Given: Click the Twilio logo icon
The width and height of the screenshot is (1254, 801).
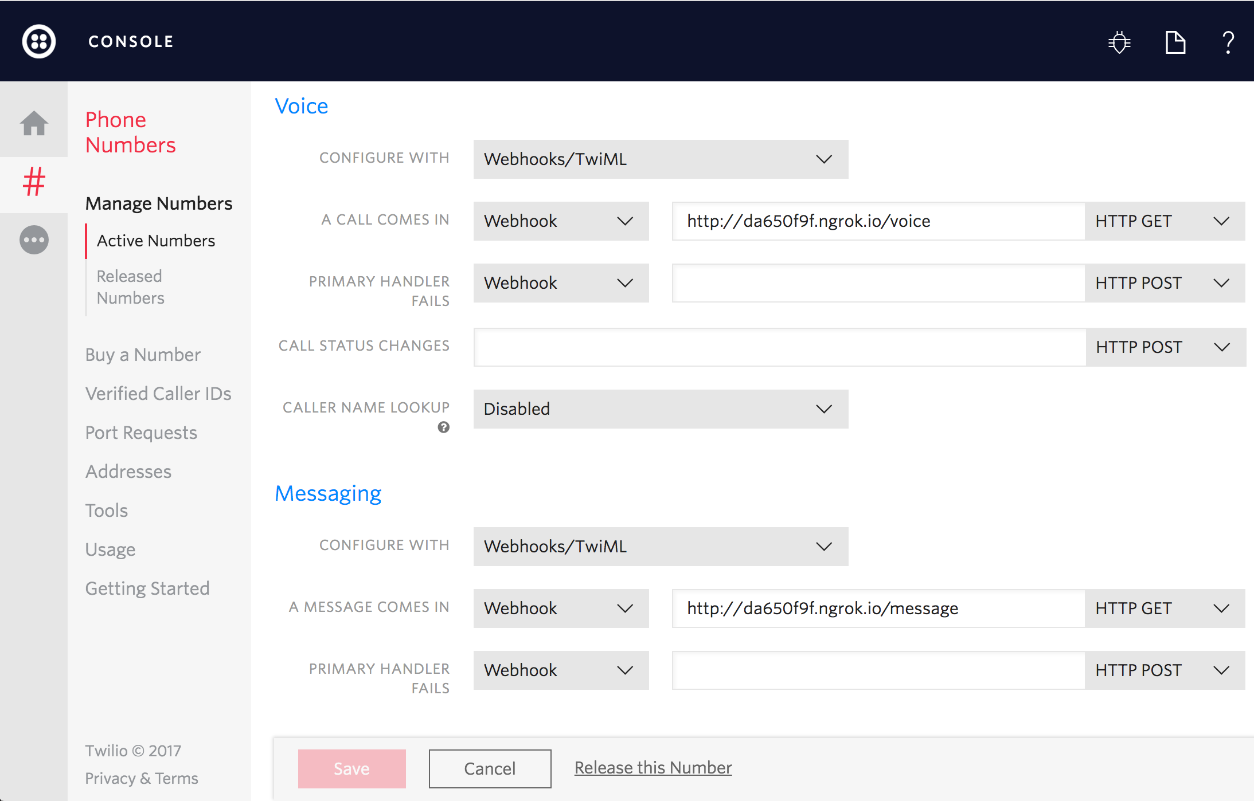Looking at the screenshot, I should point(38,41).
